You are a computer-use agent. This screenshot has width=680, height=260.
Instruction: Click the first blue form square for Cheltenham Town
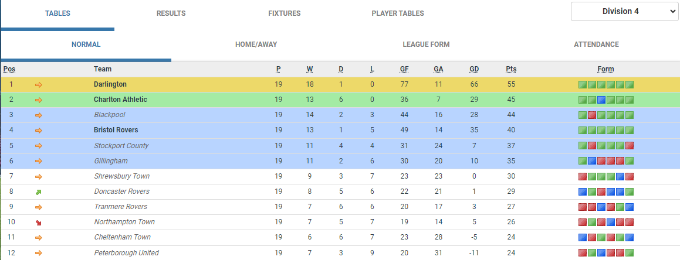(x=583, y=238)
